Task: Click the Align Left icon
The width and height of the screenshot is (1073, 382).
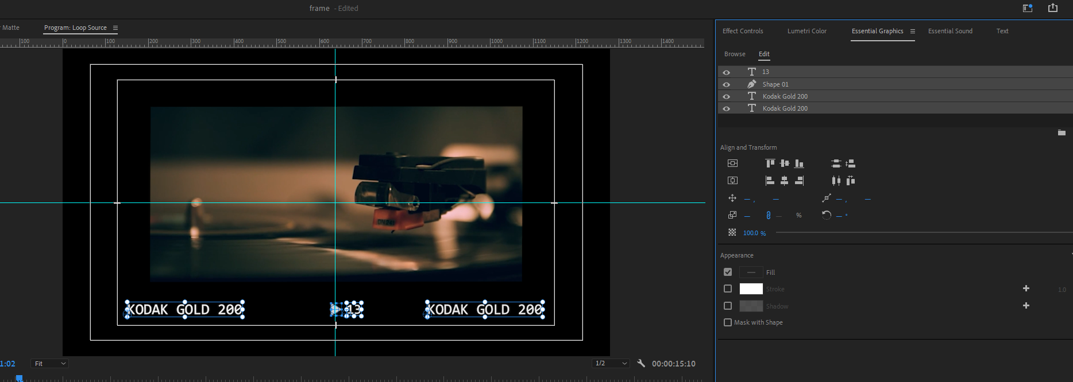Action: point(770,181)
